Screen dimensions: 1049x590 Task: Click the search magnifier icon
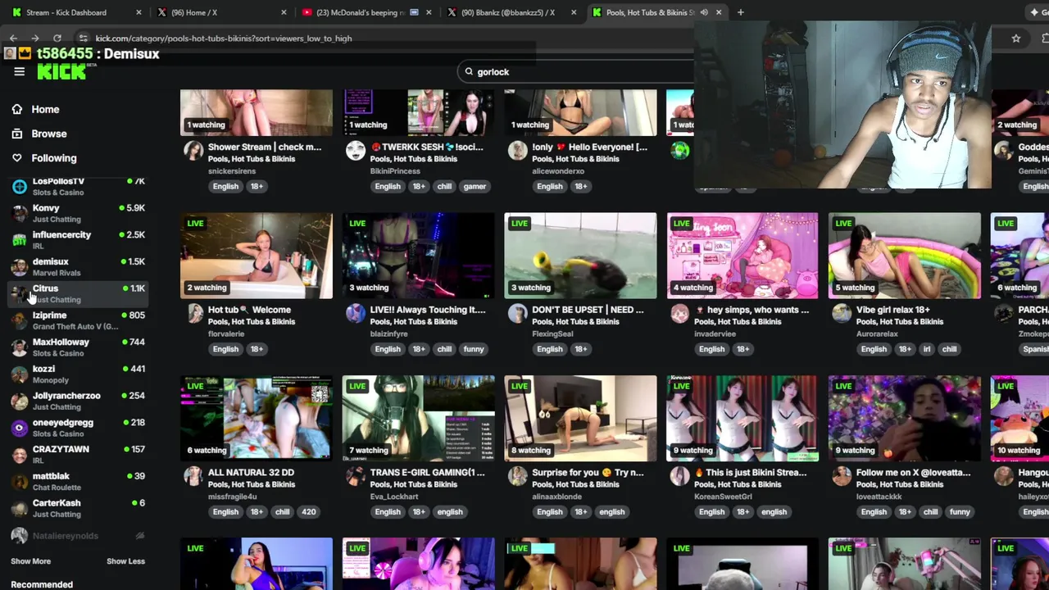469,72
